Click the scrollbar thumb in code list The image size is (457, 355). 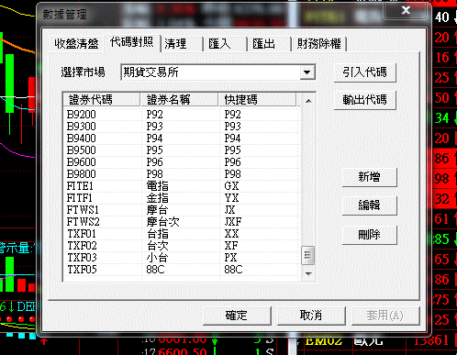point(308,255)
